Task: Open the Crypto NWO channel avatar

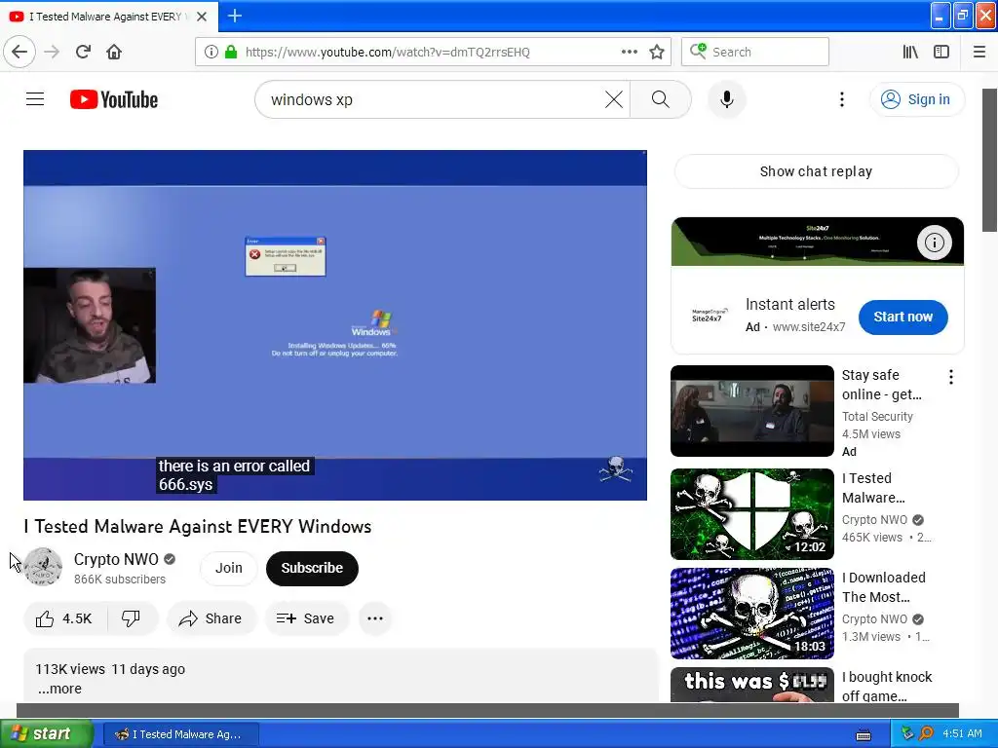Action: (x=43, y=567)
